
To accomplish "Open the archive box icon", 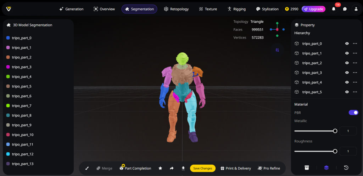I will pyautogui.click(x=307, y=168).
